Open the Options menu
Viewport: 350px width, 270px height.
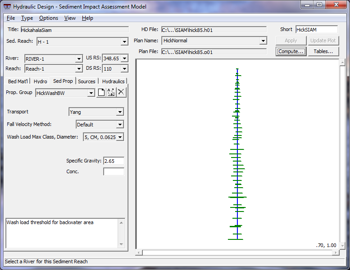pyautogui.click(x=48, y=18)
